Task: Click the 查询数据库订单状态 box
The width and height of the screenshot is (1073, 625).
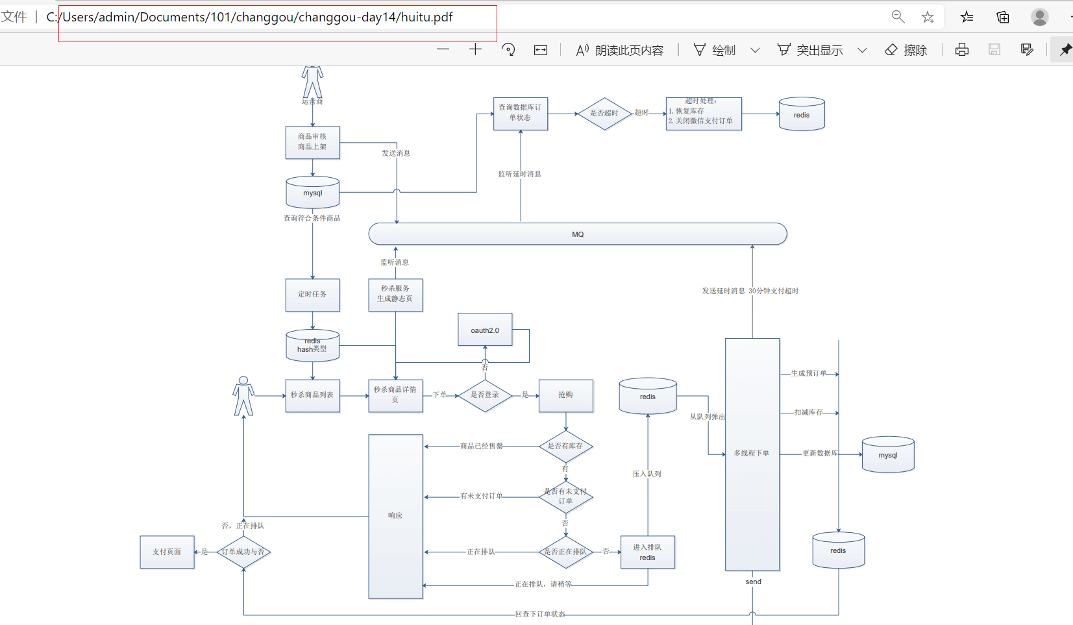Action: pos(520,114)
